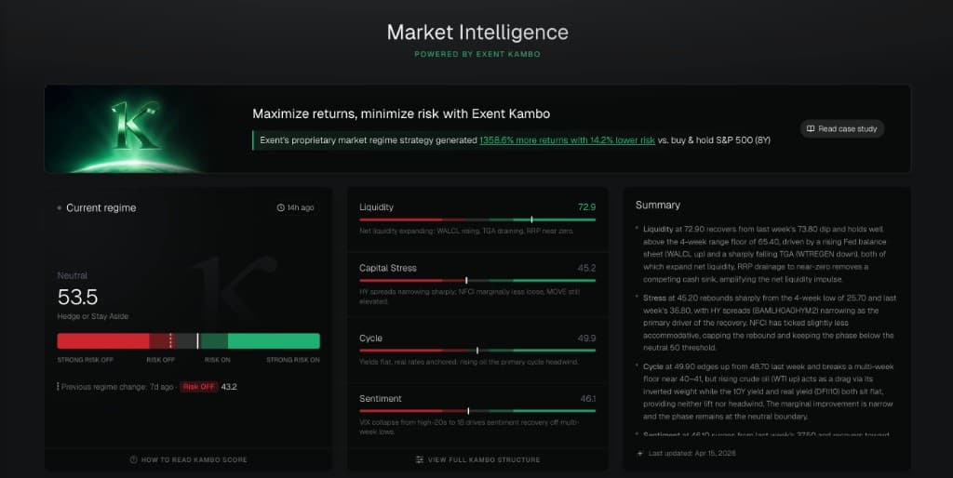Screen dimensions: 953x478
Task: Click the STRONG RISK ON gauge label
Action: pyautogui.click(x=293, y=360)
